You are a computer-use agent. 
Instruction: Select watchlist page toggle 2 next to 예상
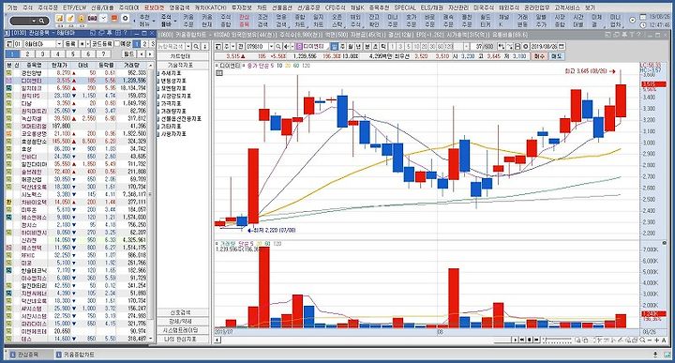(x=144, y=44)
